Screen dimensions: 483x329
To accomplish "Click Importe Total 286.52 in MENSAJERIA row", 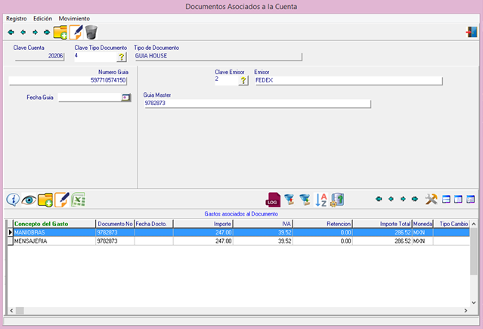I will pos(382,241).
